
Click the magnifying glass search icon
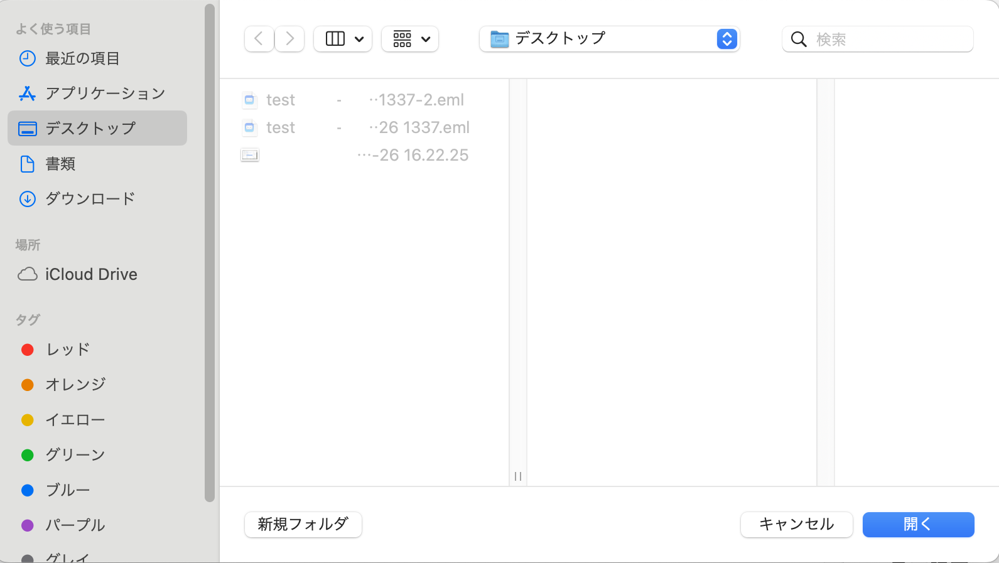[799, 40]
